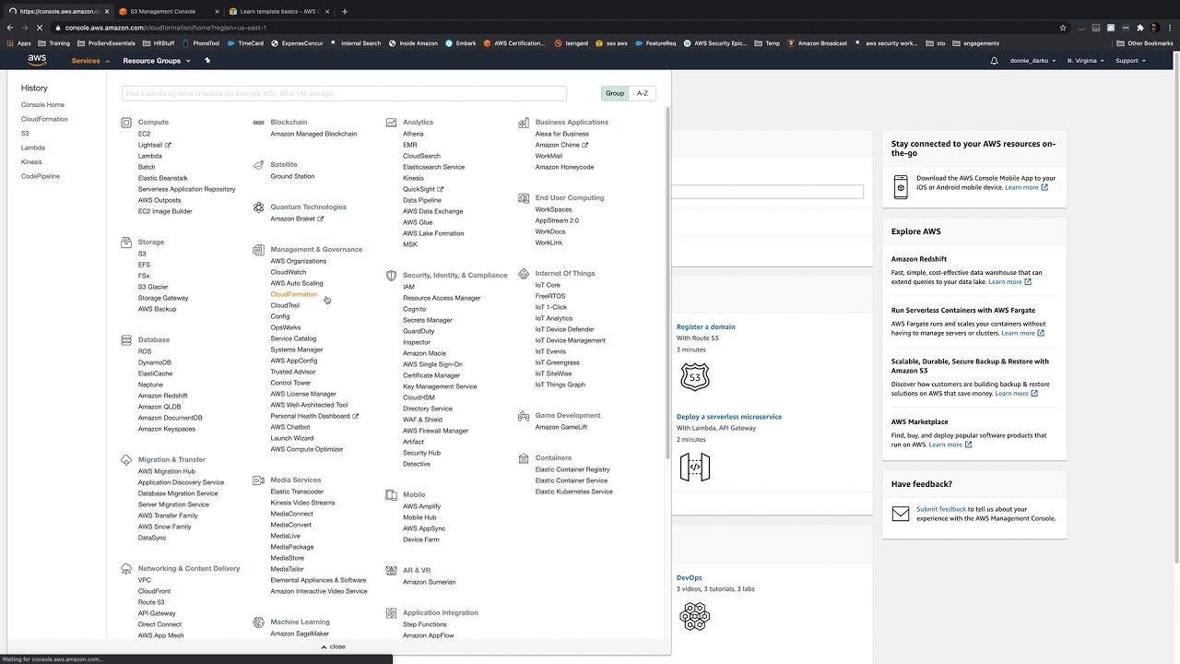Click the Game Development category icon

pyautogui.click(x=524, y=415)
